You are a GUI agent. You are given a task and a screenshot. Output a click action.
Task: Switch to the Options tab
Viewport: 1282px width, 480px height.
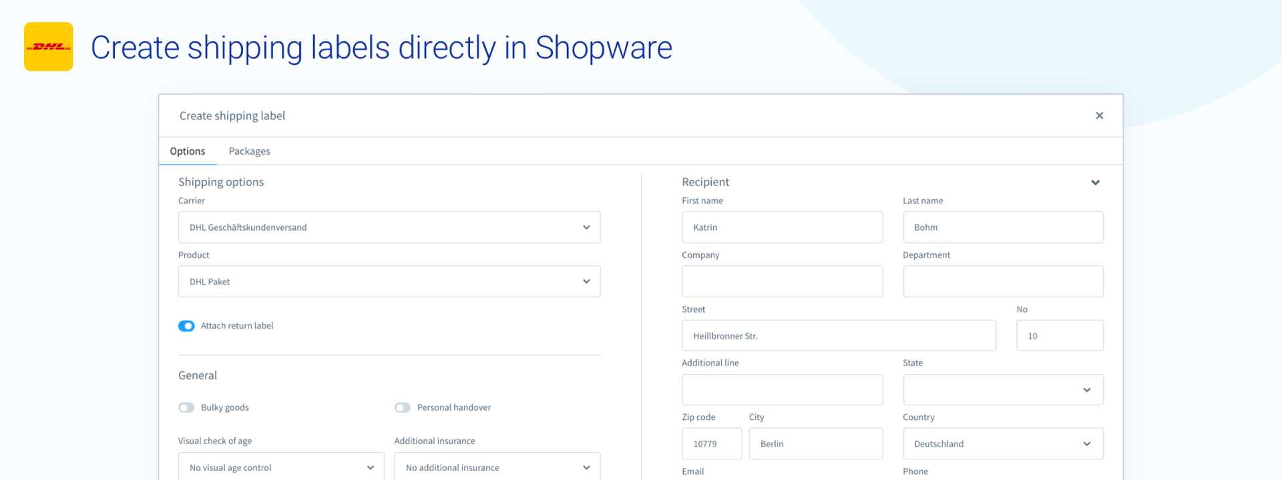pos(188,151)
